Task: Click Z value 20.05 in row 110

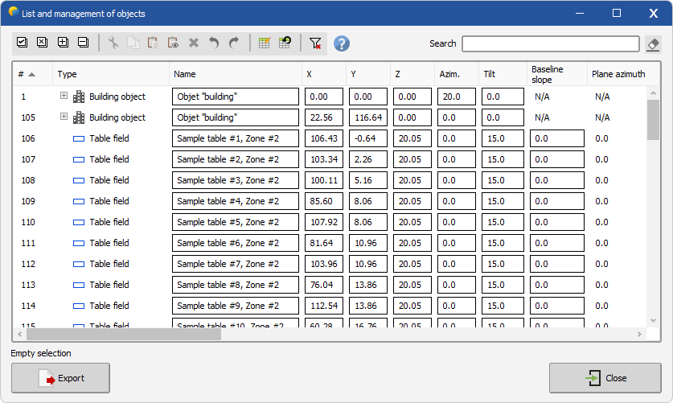Action: 412,222
